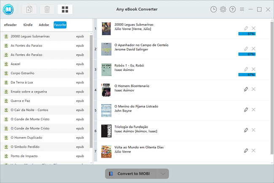Click the Add eBook file icon

[x=30, y=9]
